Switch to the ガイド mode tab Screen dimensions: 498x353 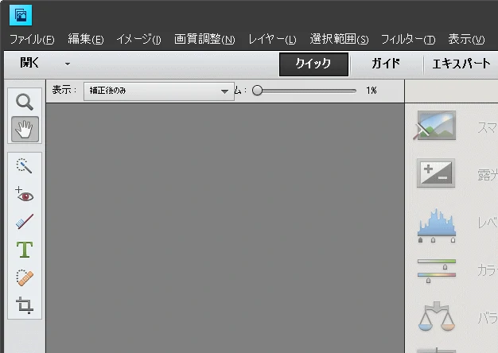pyautogui.click(x=386, y=64)
